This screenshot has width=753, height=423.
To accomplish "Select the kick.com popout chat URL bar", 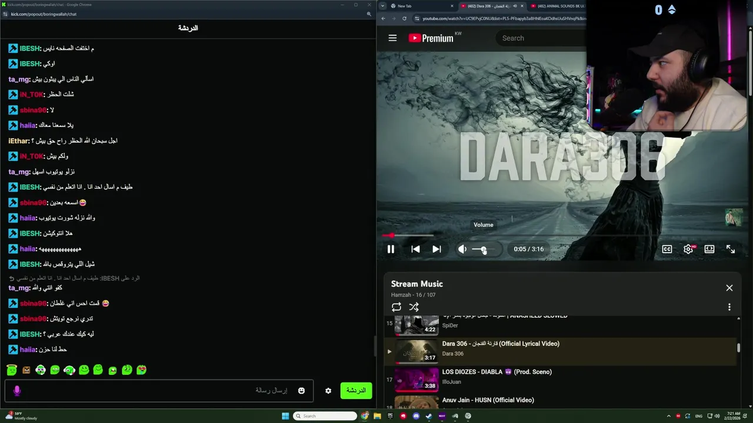I will (44, 14).
